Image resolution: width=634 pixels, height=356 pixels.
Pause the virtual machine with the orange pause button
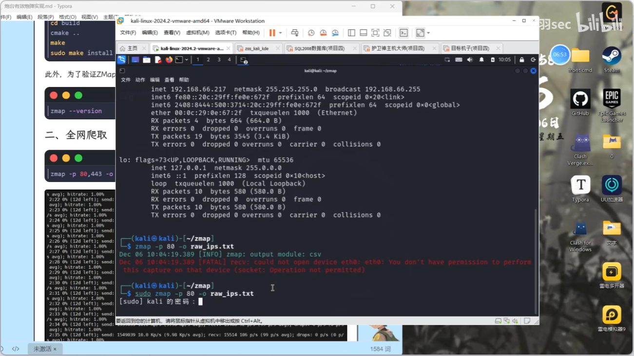(272, 33)
